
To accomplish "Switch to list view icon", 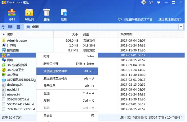I will 18,27.
